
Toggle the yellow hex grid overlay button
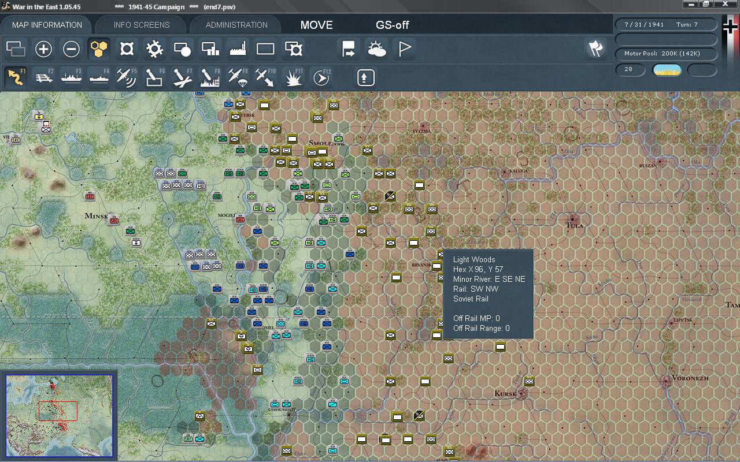99,49
